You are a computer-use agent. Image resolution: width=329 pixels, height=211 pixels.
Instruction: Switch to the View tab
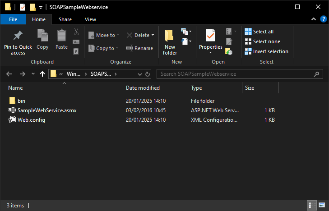point(90,19)
